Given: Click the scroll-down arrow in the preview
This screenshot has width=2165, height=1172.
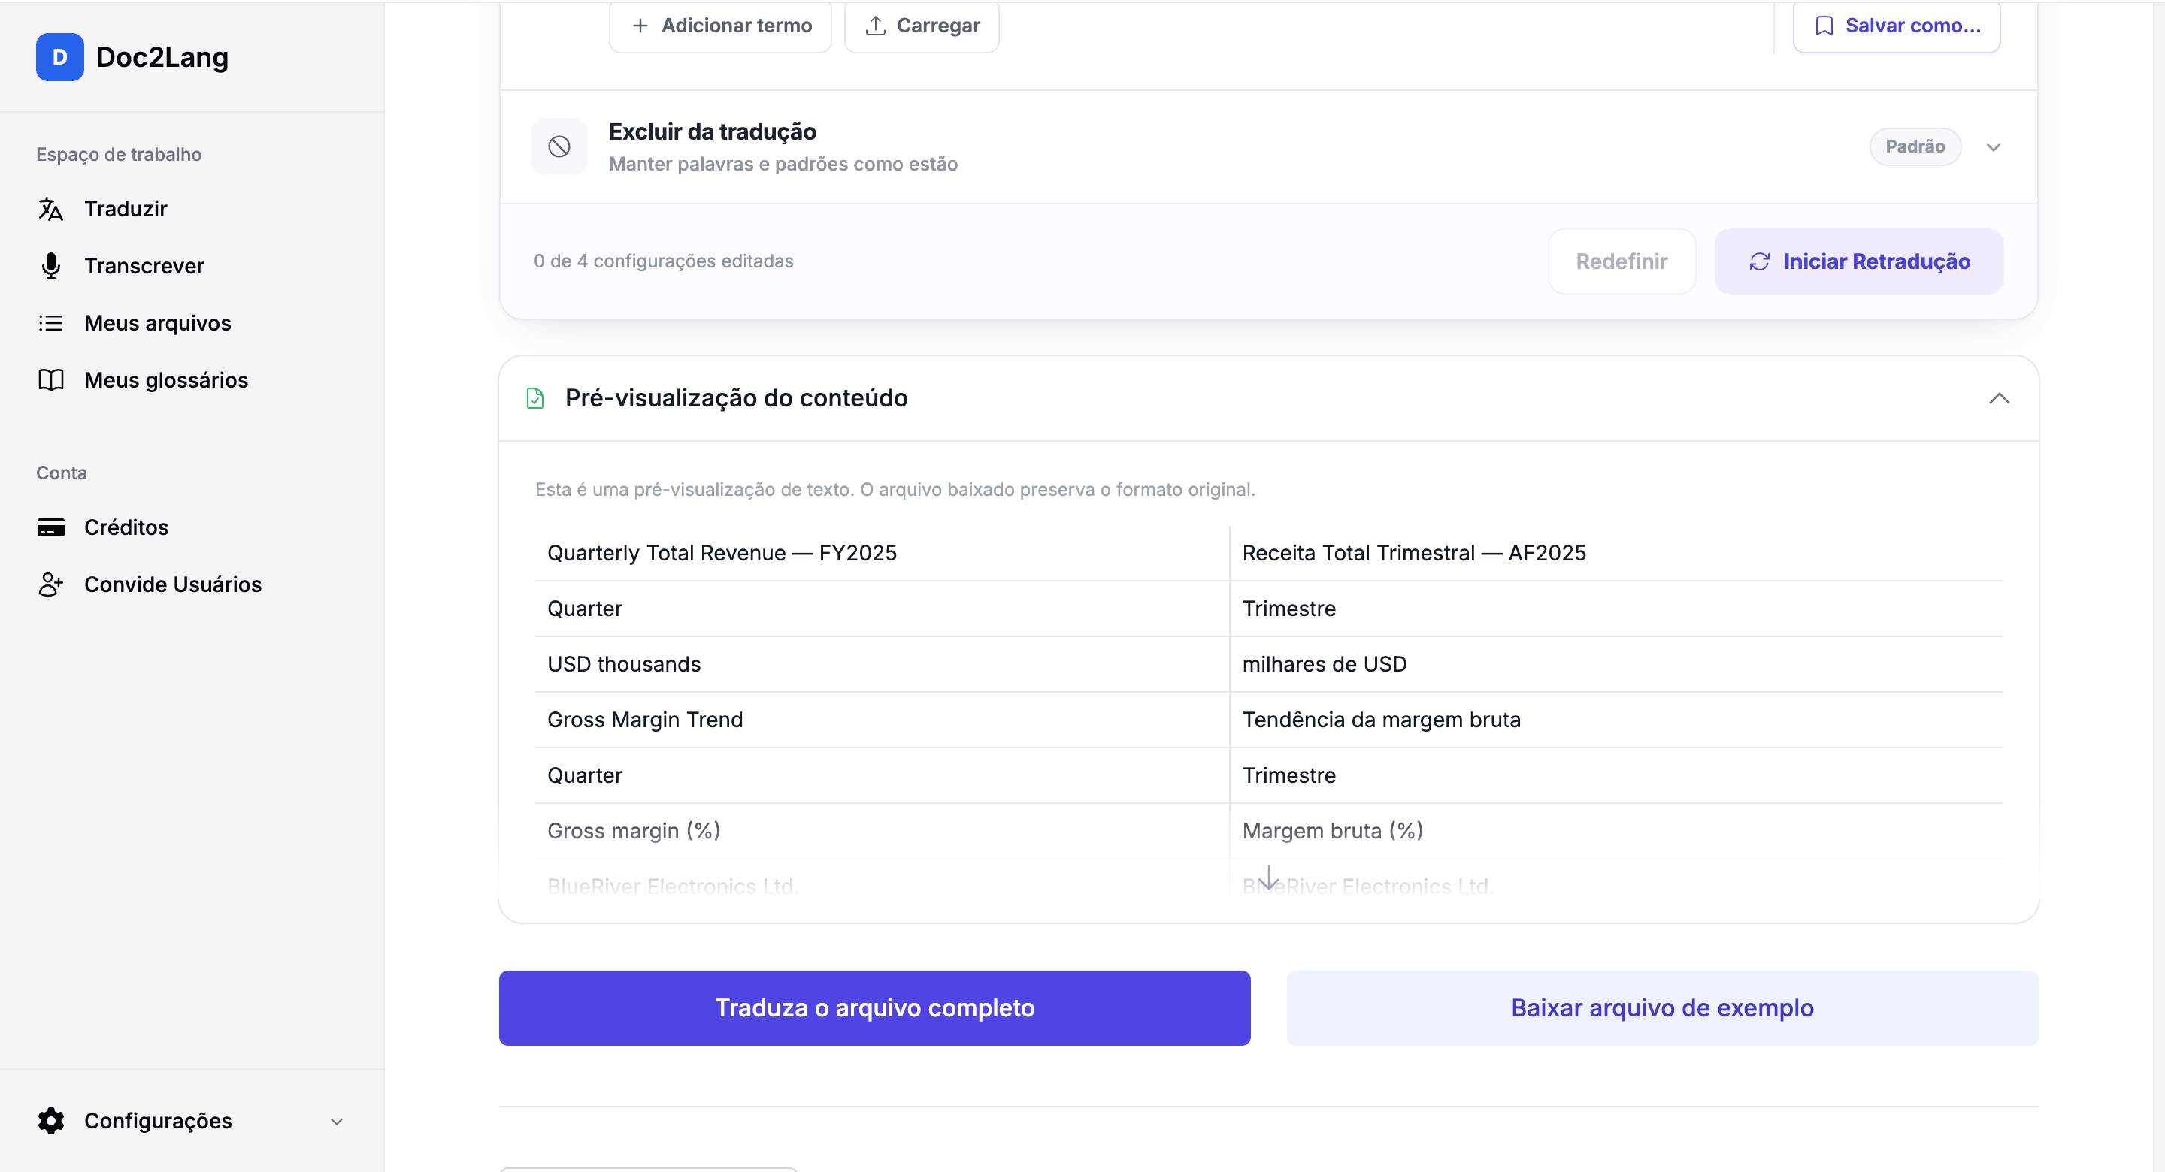Looking at the screenshot, I should pyautogui.click(x=1268, y=878).
